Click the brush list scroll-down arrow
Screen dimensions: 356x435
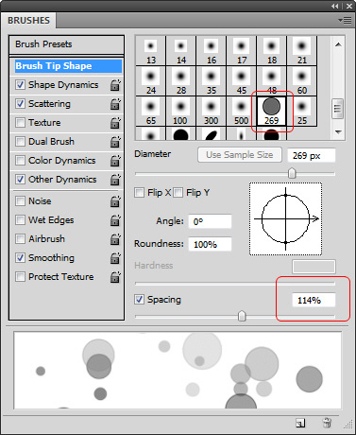[x=338, y=132]
